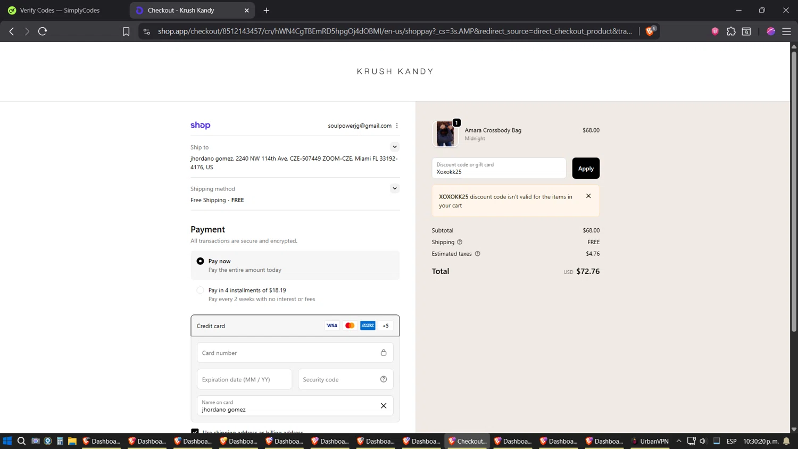Select the Checkout - Krush Kandy tab

tap(192, 10)
